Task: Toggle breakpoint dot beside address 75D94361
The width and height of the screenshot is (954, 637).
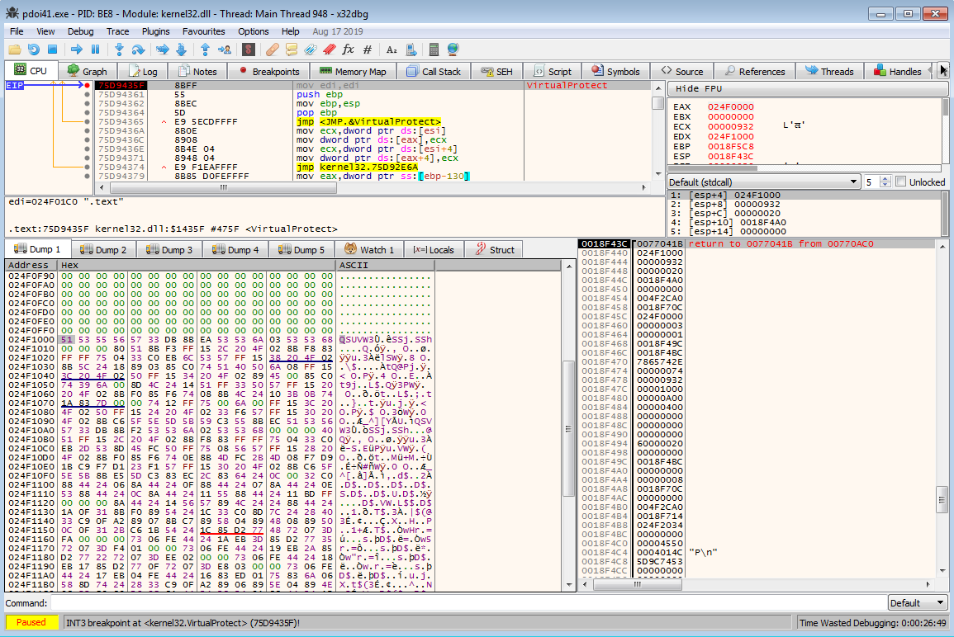Action: 88,95
